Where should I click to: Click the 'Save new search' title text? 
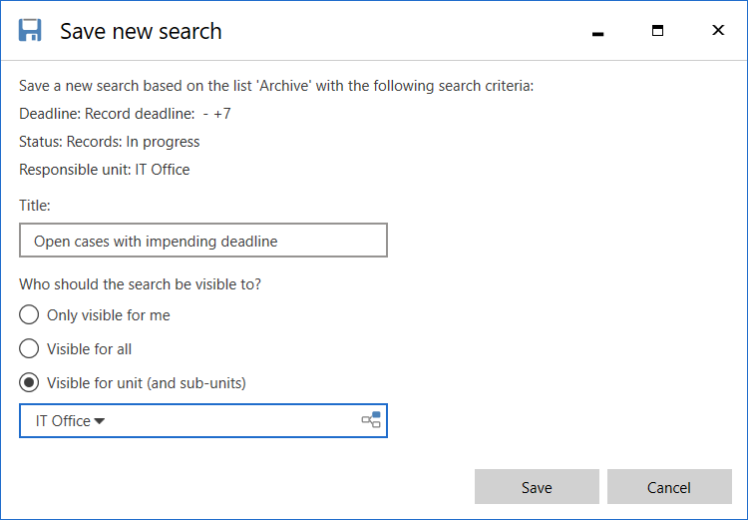141,32
